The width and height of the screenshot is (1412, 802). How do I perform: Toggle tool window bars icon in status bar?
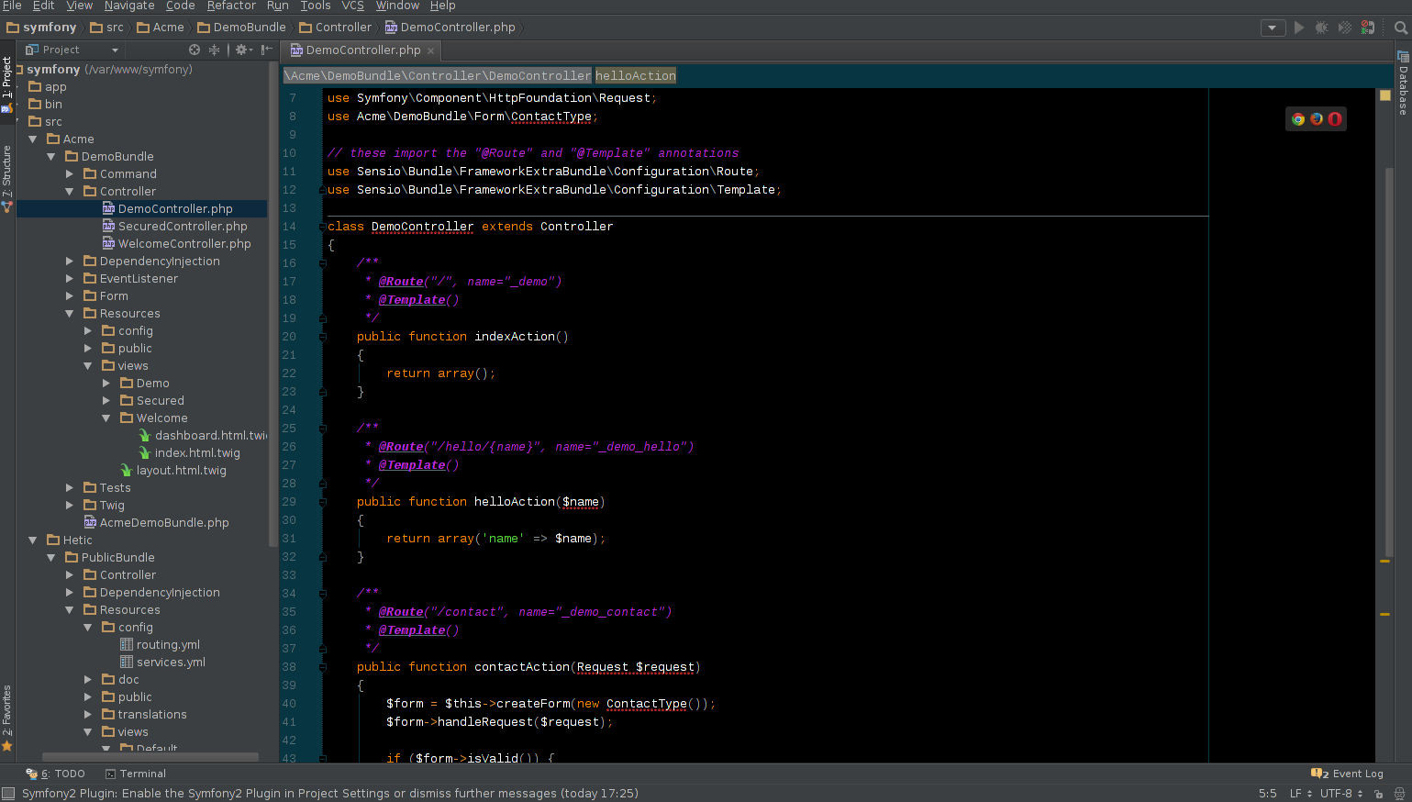[8, 794]
